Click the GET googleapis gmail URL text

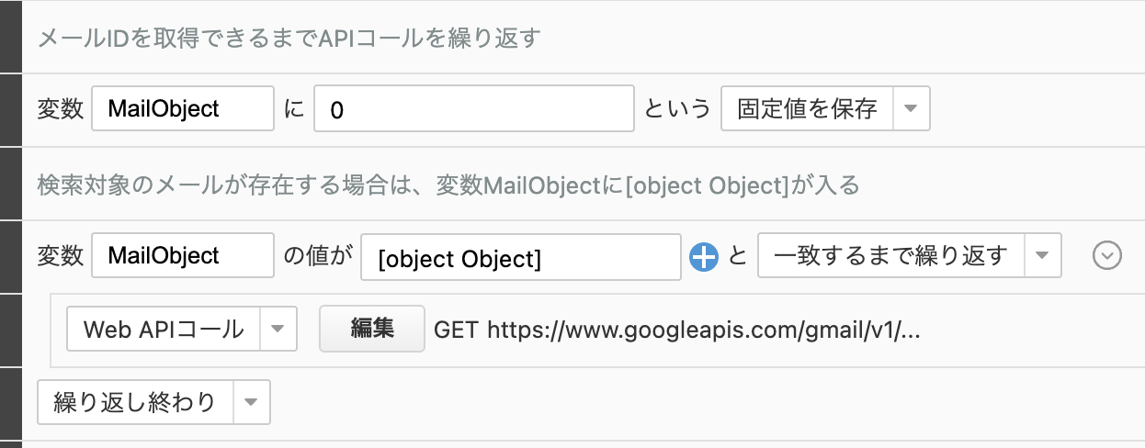676,330
